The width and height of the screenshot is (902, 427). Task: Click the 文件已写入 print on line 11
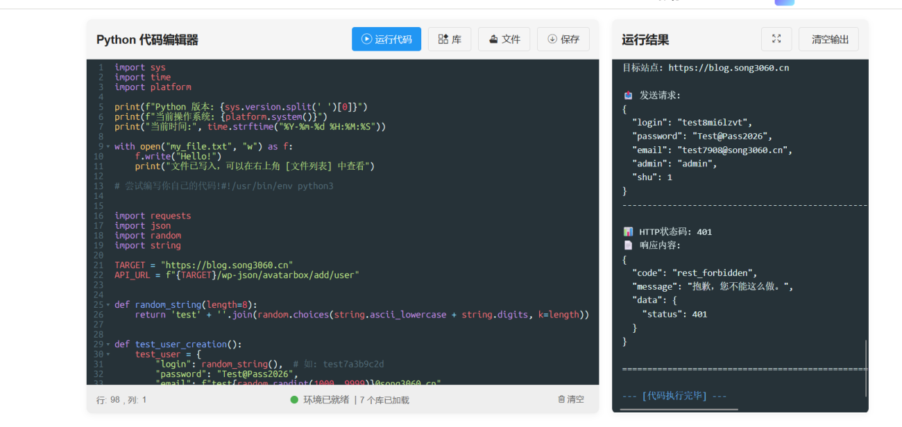coord(255,166)
